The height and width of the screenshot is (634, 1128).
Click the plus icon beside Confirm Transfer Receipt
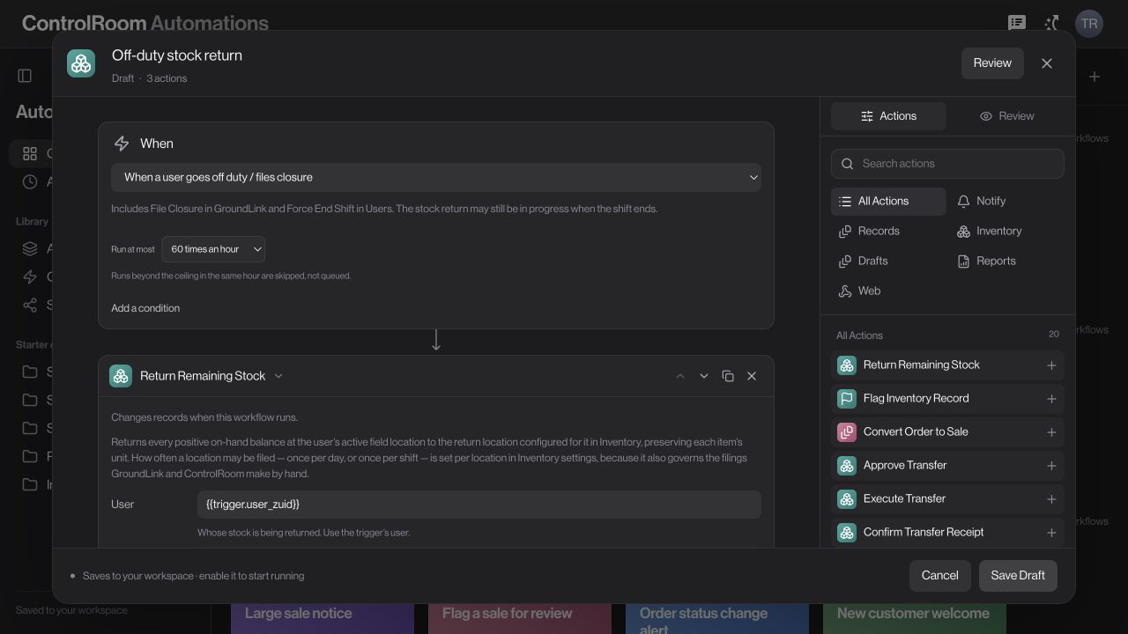pyautogui.click(x=1051, y=533)
